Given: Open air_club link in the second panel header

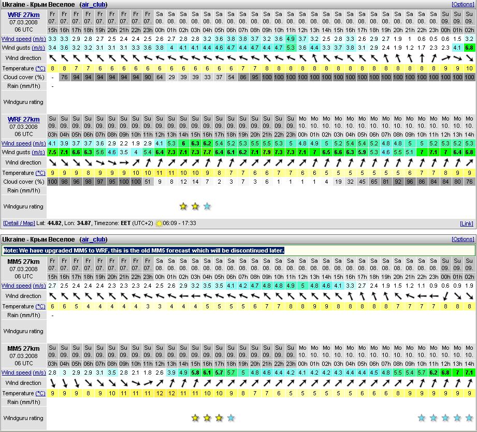Looking at the screenshot, I should pos(93,240).
